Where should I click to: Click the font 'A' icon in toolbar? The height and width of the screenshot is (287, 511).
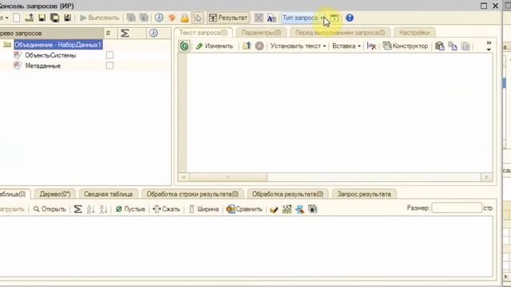271,18
